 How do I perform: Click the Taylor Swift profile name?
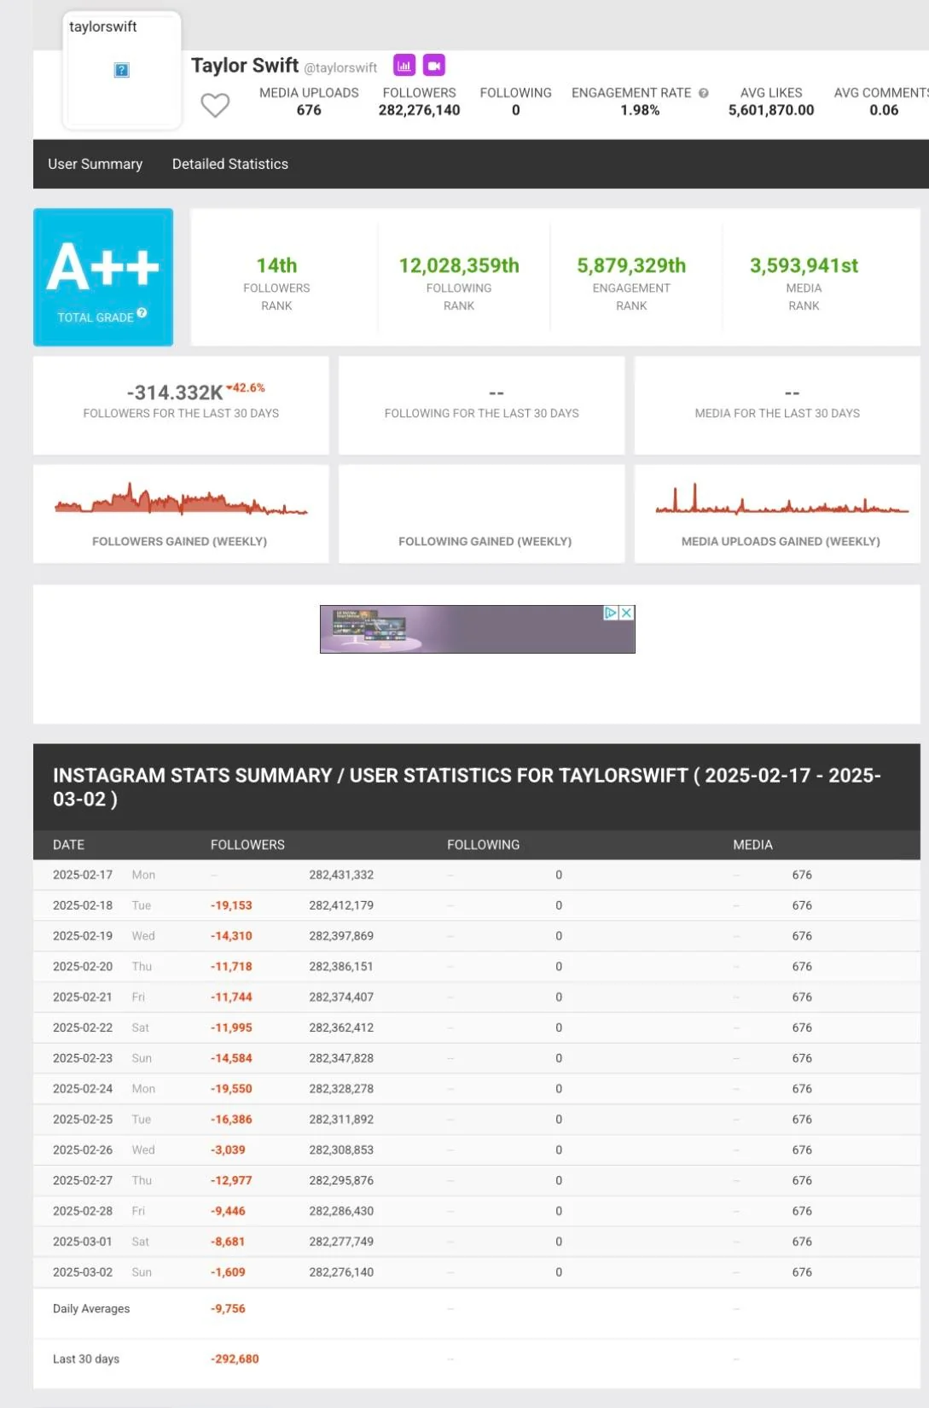[245, 66]
